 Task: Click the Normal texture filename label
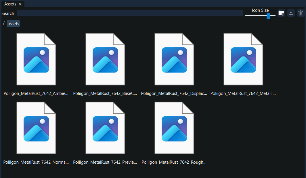[x=36, y=162]
